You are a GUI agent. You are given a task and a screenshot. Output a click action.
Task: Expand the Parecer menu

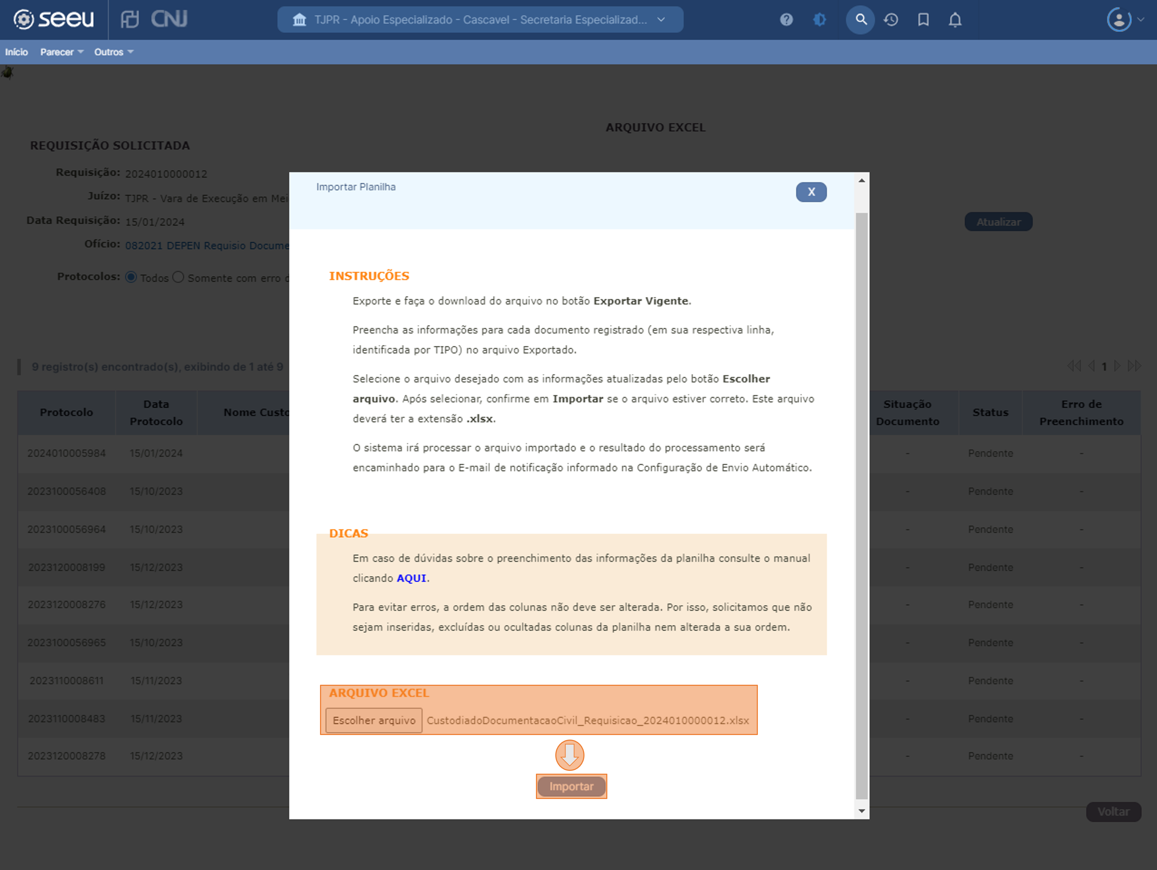62,52
